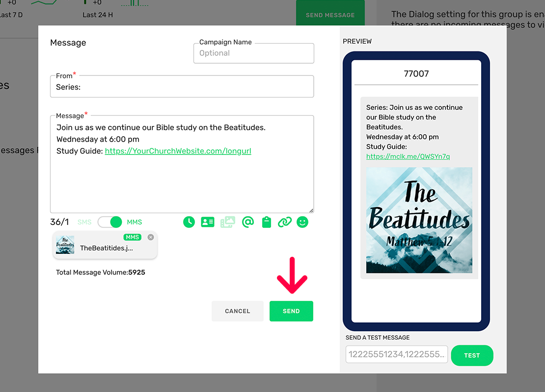Click the @ mention icon
The height and width of the screenshot is (392, 545).
[x=248, y=222]
